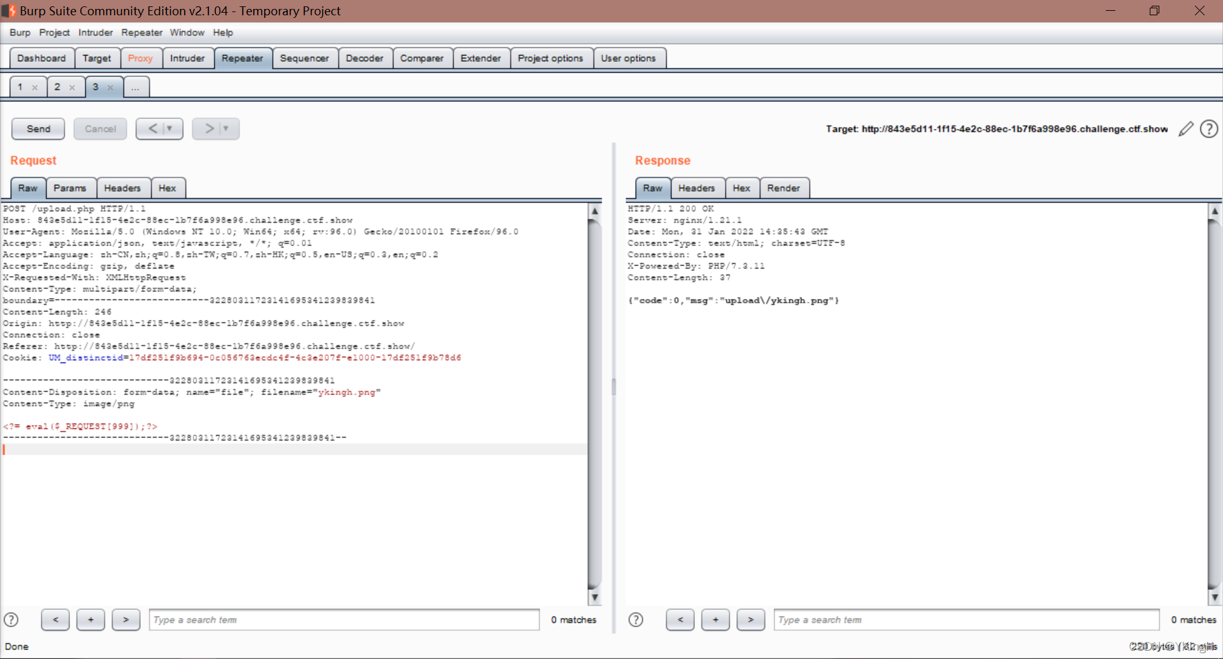
Task: Focus the request search term field
Action: click(344, 620)
